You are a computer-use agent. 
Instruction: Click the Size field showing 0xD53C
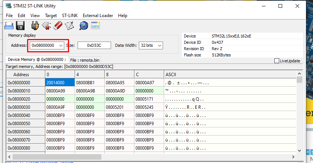pos(94,46)
